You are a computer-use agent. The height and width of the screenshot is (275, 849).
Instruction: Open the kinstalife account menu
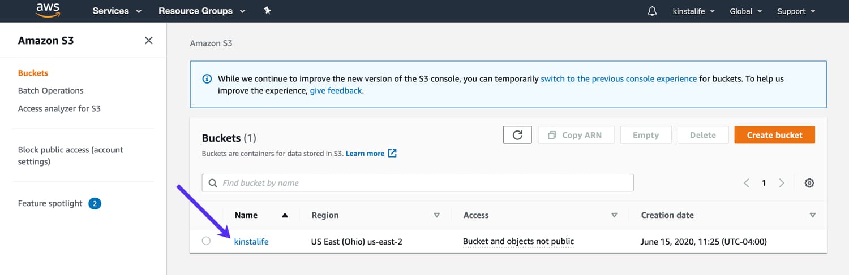(693, 11)
